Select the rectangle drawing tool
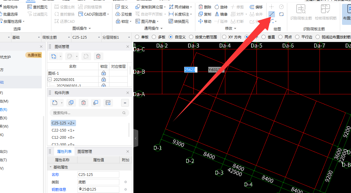This screenshot has height=193, width=351. click(x=281, y=14)
